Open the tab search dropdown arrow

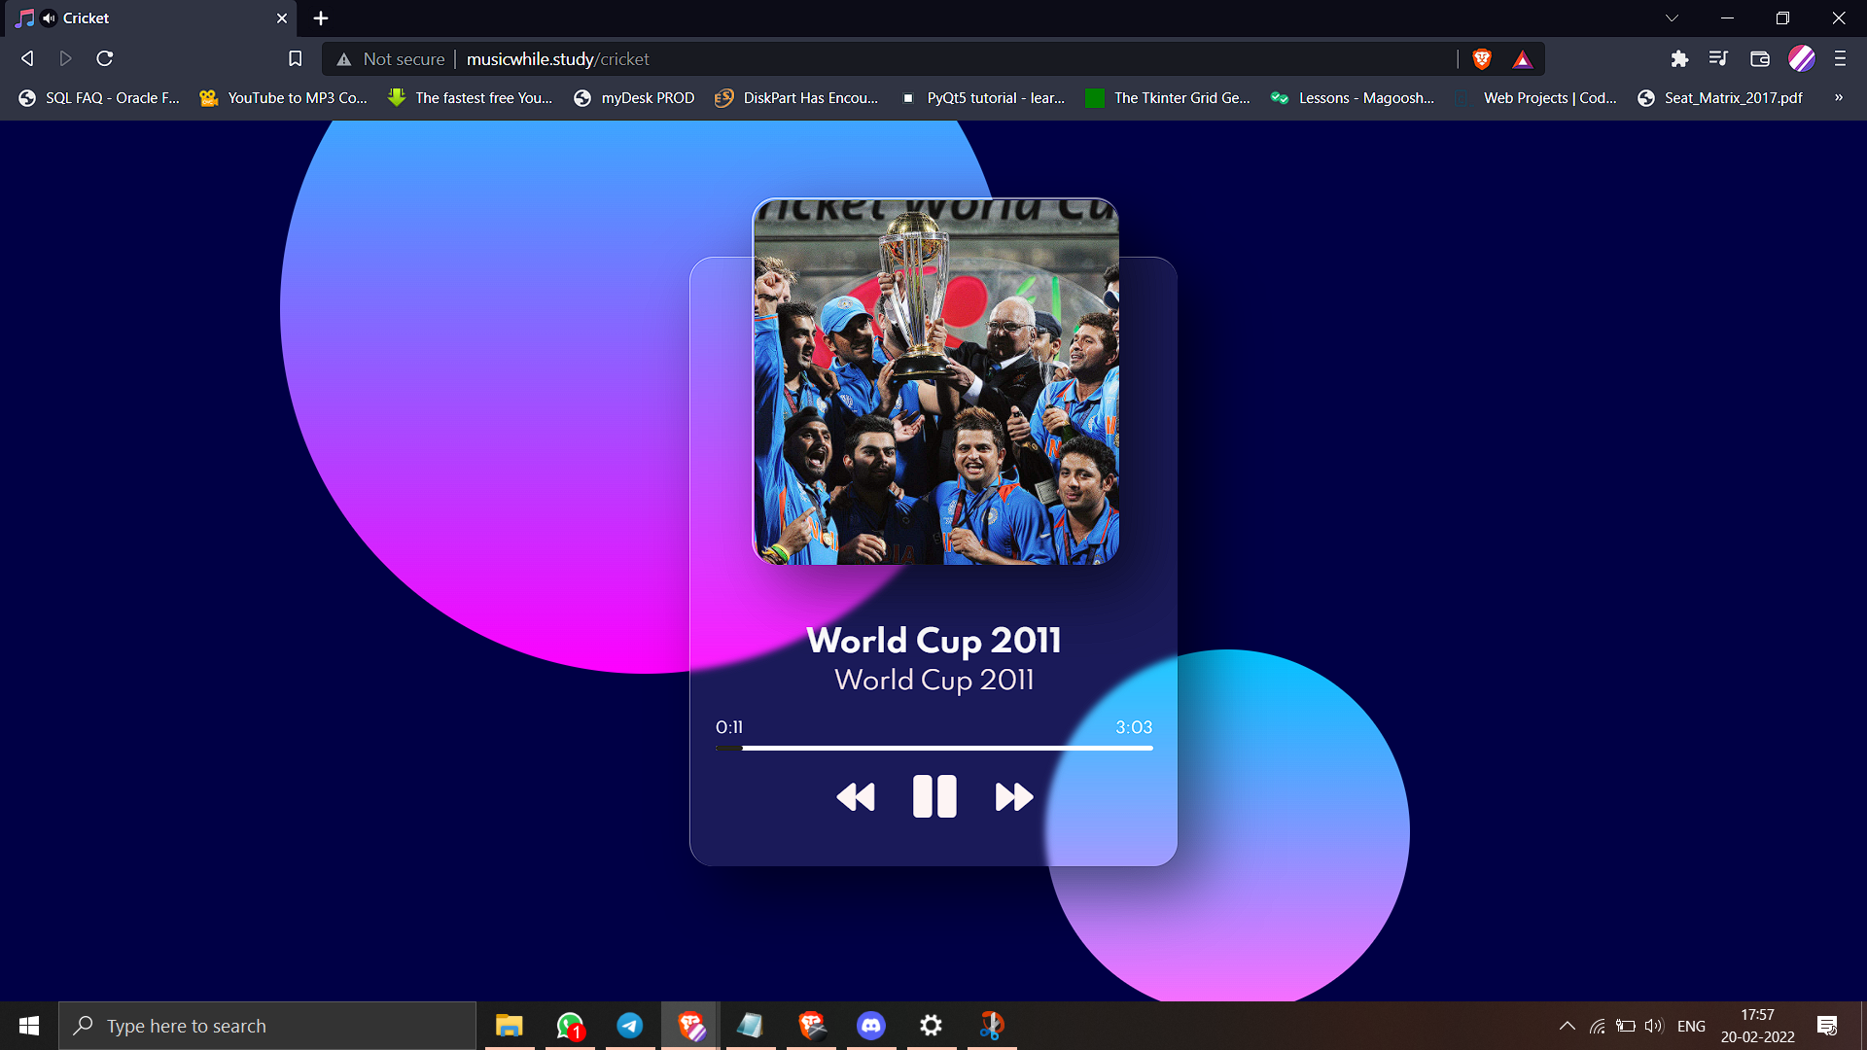click(1672, 18)
